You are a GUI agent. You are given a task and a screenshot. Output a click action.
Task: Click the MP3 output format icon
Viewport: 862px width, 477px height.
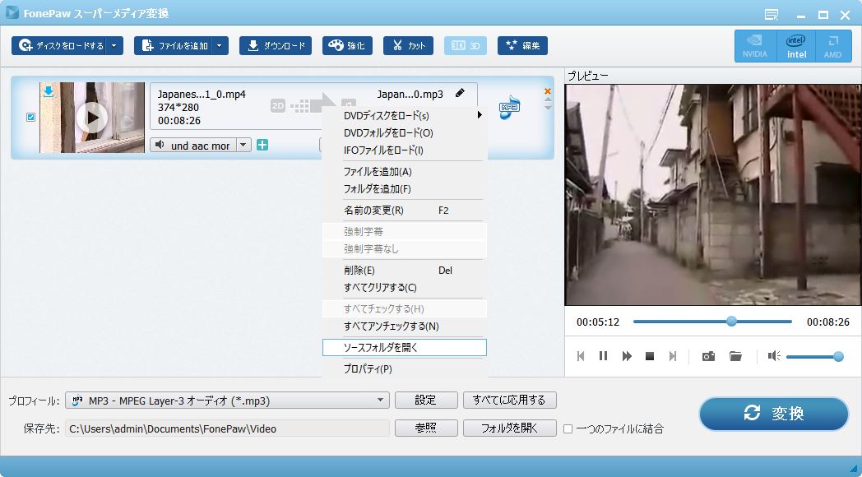(509, 107)
